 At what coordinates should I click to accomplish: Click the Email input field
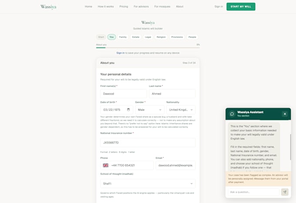175,165
